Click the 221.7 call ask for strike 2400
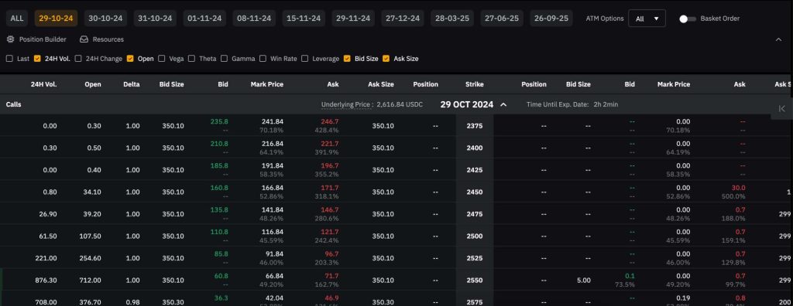The height and width of the screenshot is (306, 793). [329, 144]
